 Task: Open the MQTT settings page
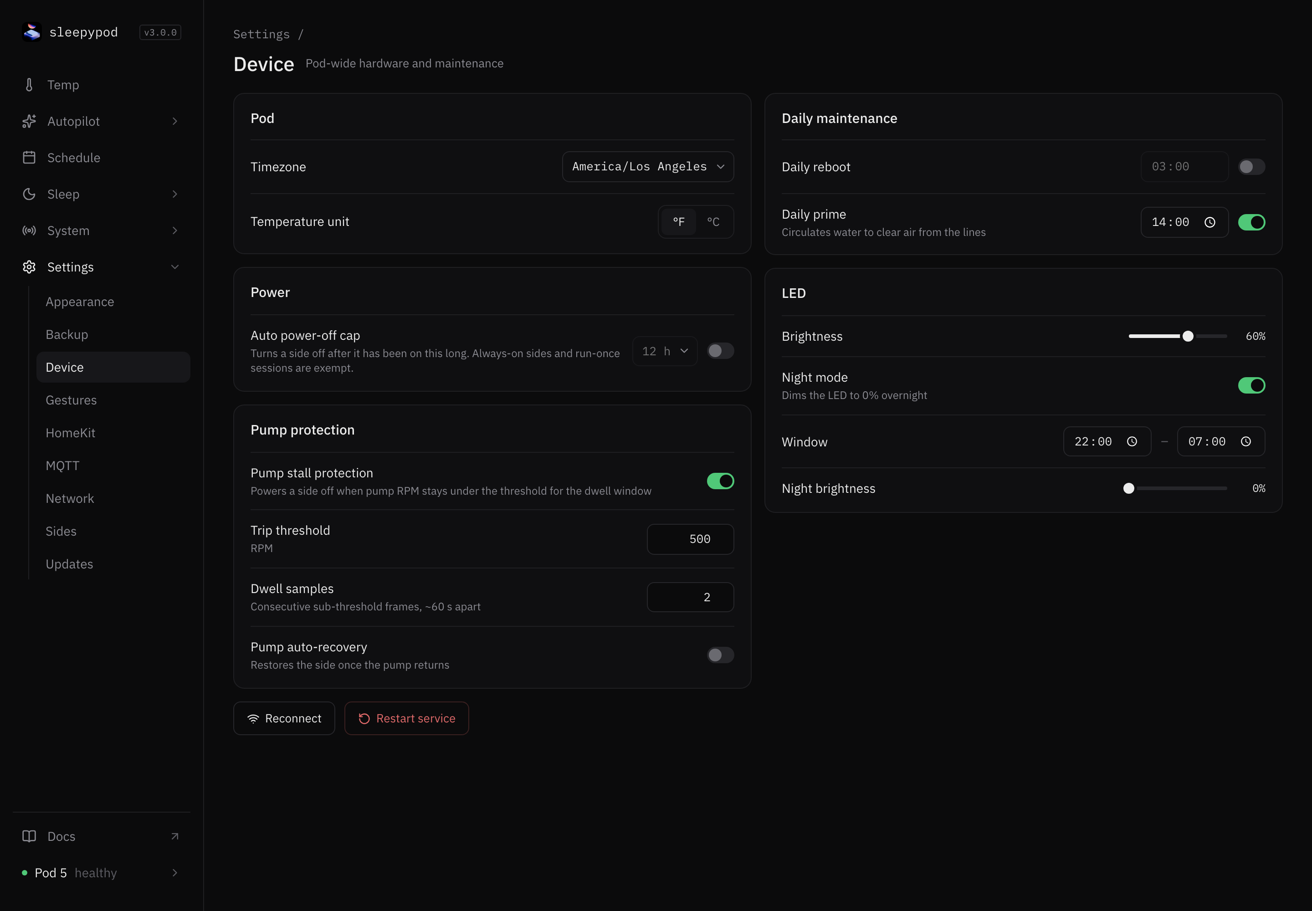113,466
